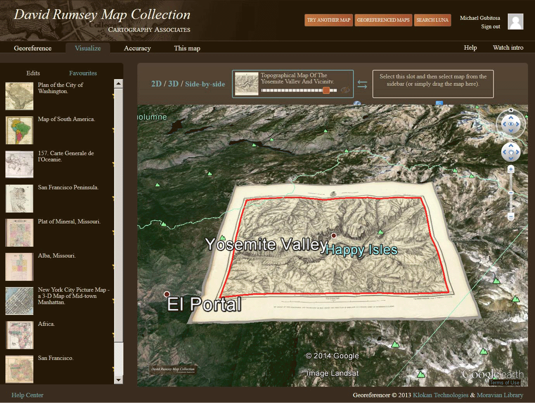Open the Help Center link
Screen dimensions: 535x403
[27, 395]
